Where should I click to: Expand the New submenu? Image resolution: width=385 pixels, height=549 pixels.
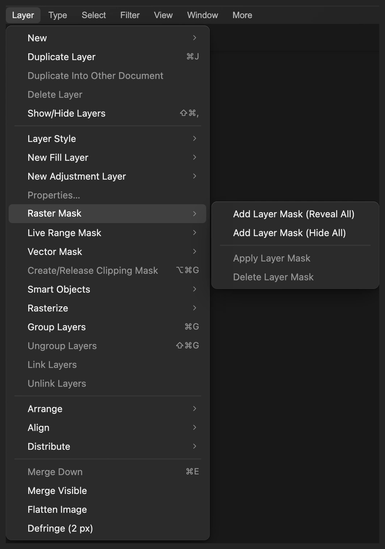pos(107,38)
